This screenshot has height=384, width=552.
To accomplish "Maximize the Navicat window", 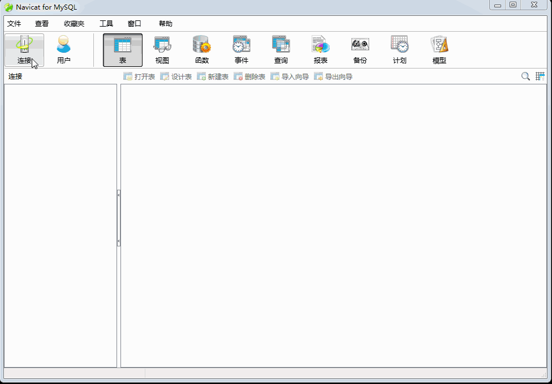I will (514, 5).
